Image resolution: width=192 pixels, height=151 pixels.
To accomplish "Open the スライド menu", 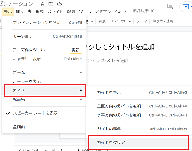I will (56, 12).
